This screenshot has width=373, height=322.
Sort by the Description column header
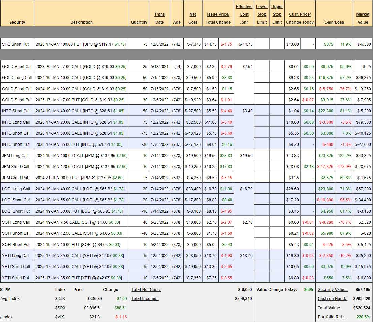pyautogui.click(x=81, y=22)
